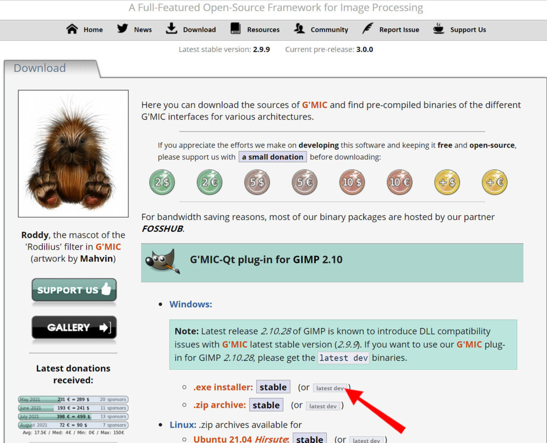Click the Community people icon
547x443 pixels.
pos(299,29)
